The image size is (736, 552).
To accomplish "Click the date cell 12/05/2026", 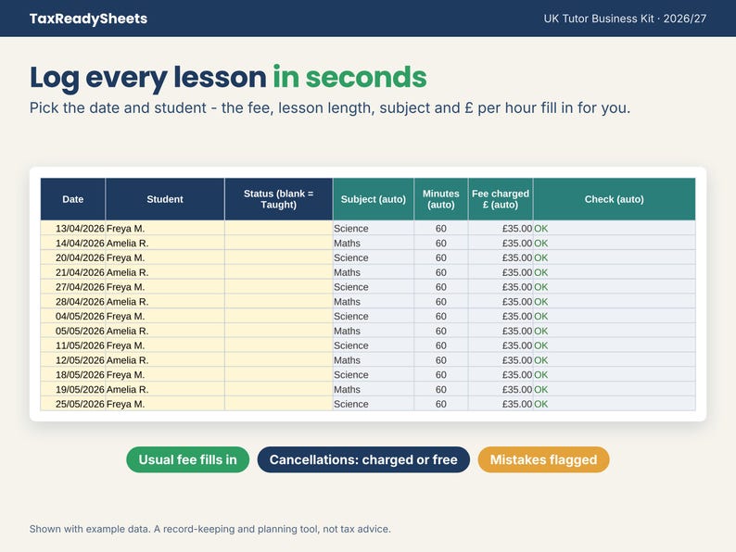I will (72, 360).
